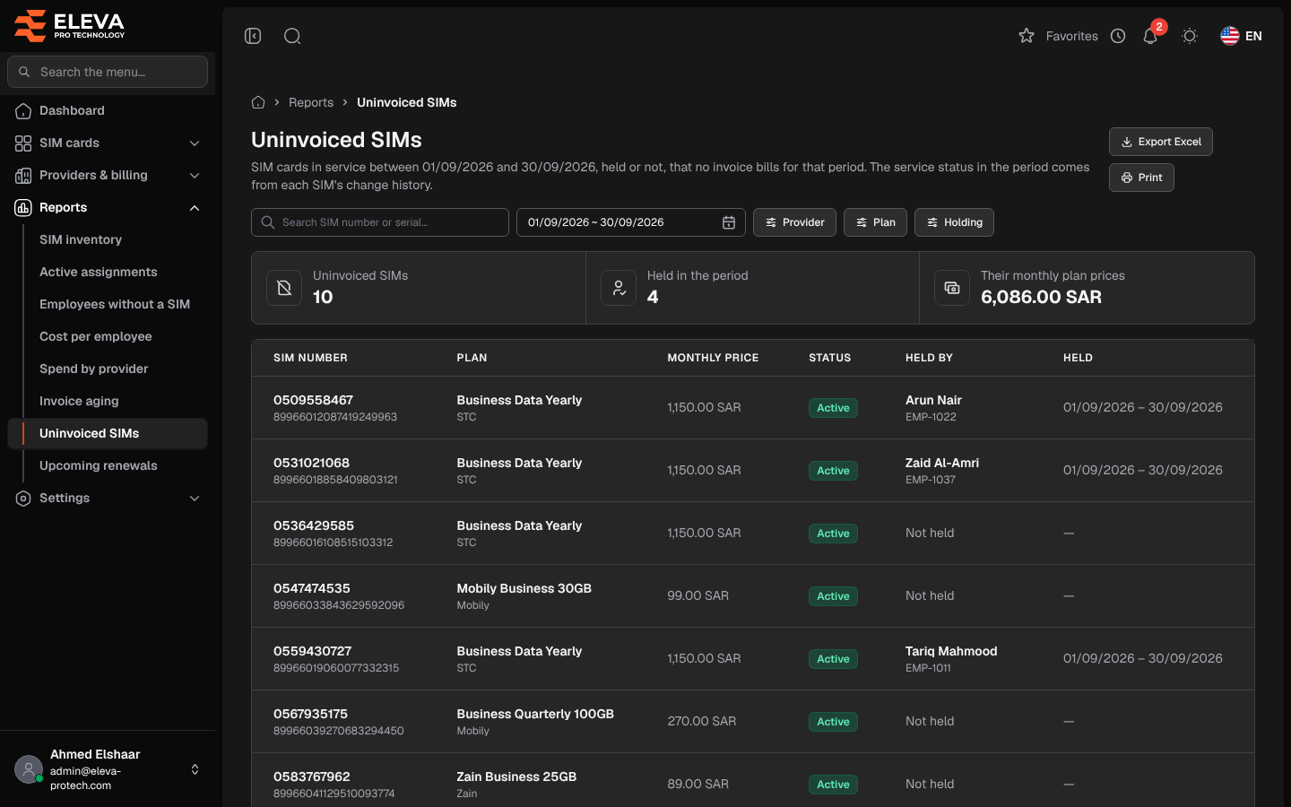Screen dimensions: 1291x807
Task: Focus the Search the menu field
Action: 108,72
